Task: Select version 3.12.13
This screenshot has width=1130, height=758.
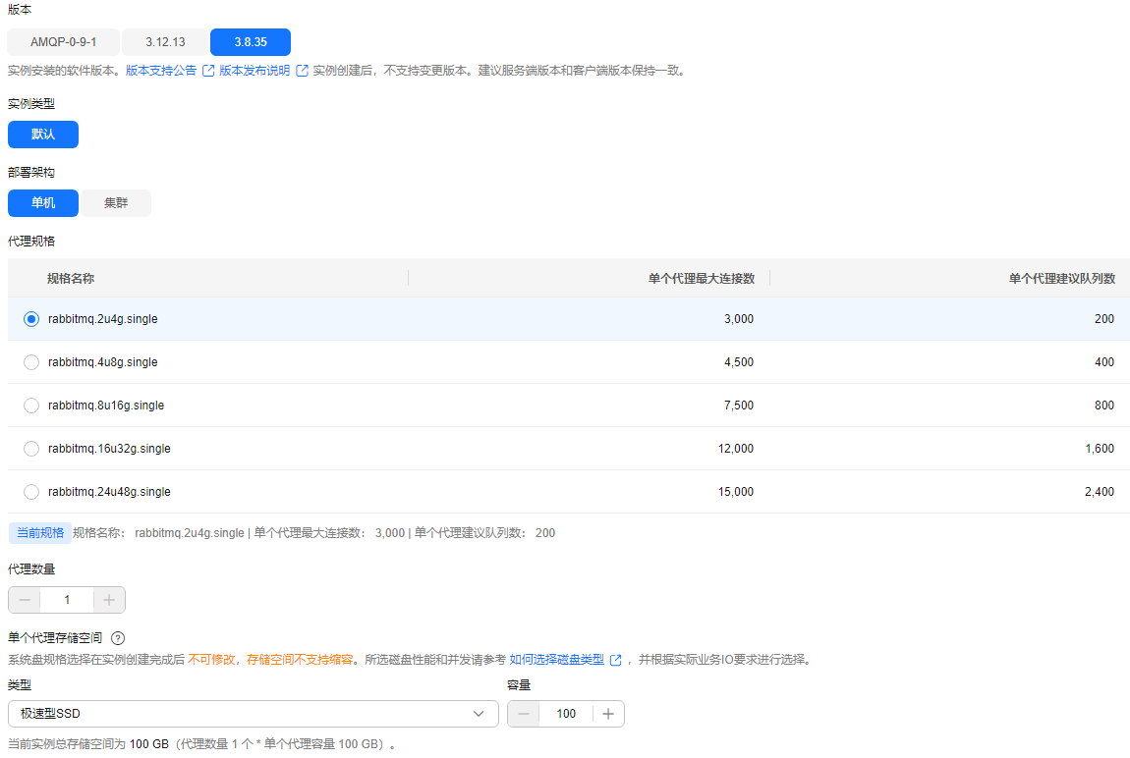Action: [165, 42]
